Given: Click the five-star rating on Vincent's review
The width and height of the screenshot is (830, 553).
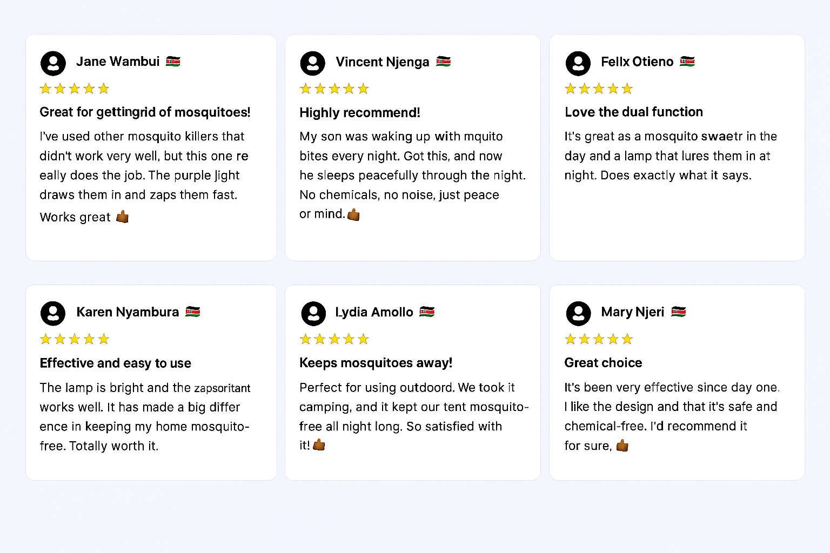Looking at the screenshot, I should pos(334,89).
